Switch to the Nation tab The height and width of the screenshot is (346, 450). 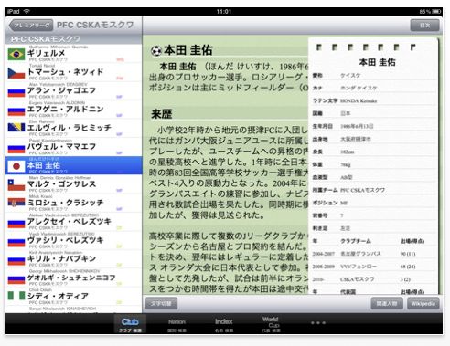tap(177, 324)
